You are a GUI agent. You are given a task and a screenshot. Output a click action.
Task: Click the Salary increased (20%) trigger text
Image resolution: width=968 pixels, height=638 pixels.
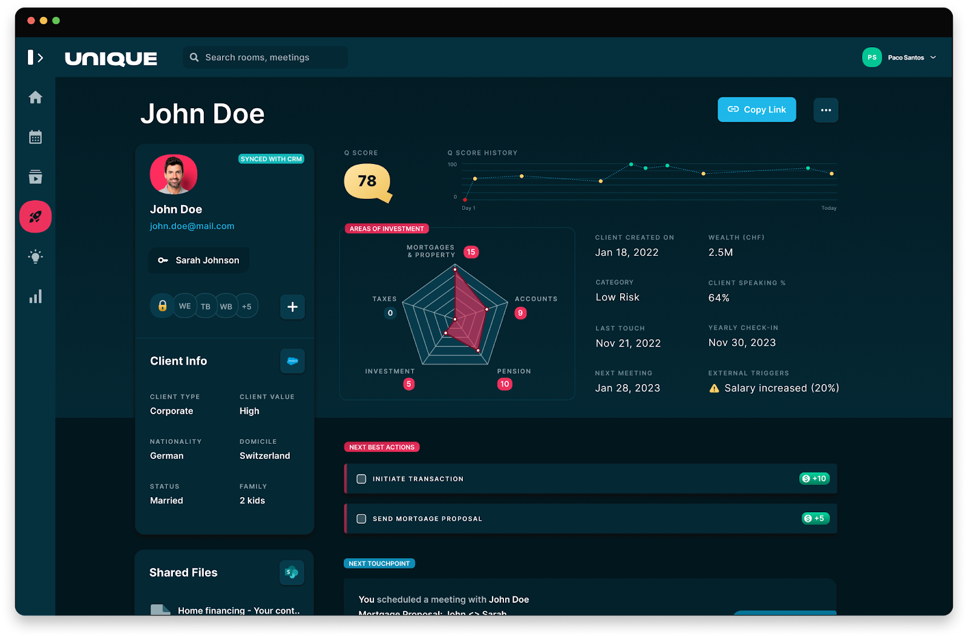[x=782, y=388]
